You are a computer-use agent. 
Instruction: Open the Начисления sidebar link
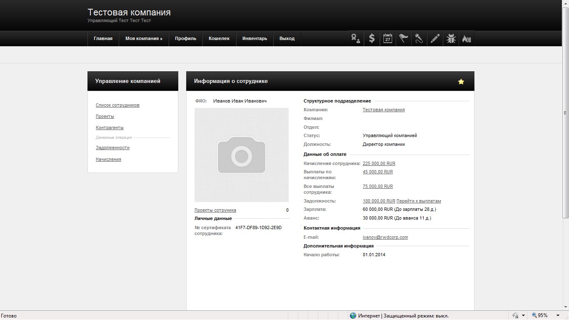tap(108, 159)
